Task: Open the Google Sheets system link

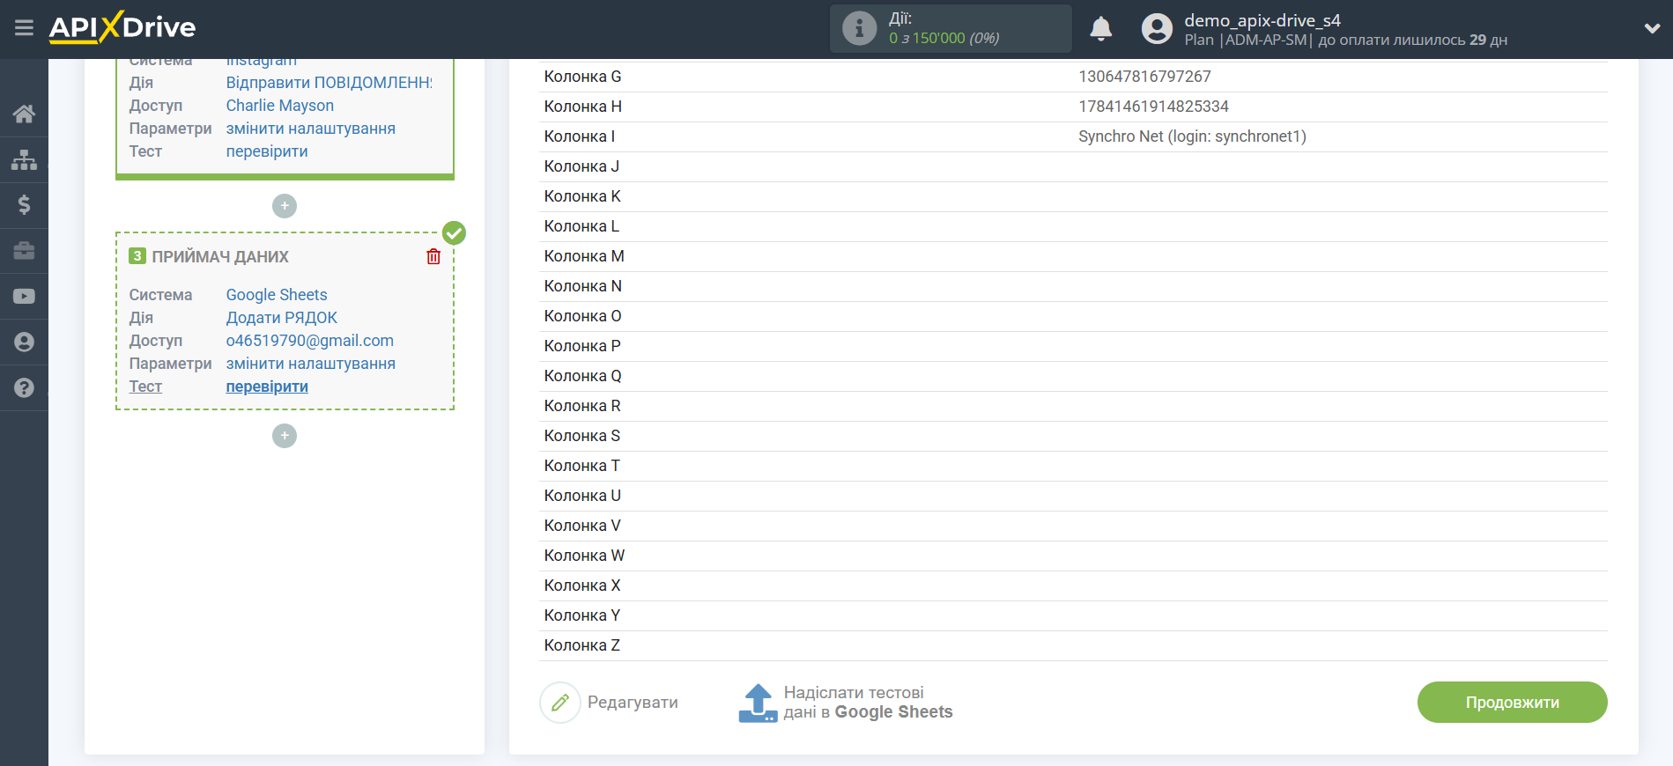Action: pyautogui.click(x=277, y=295)
